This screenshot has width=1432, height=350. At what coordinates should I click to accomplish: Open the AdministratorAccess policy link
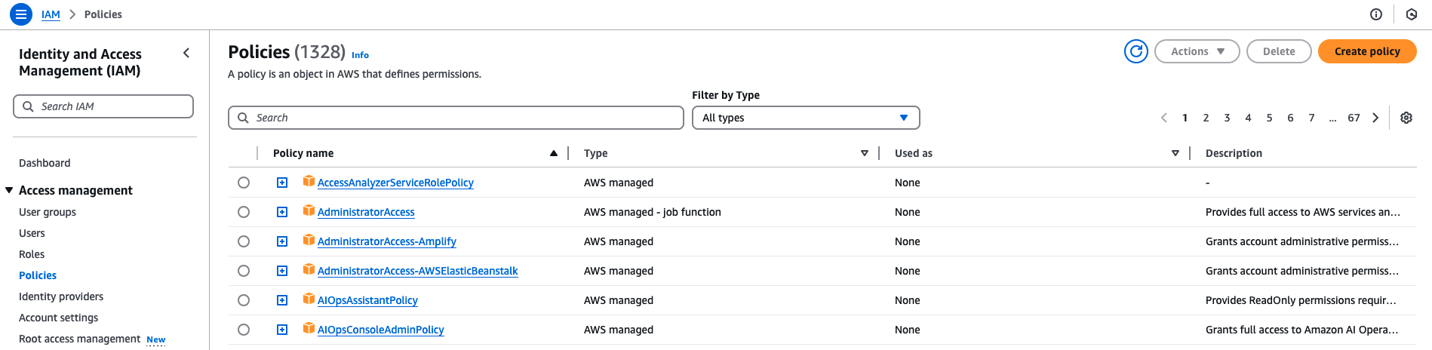tap(366, 212)
